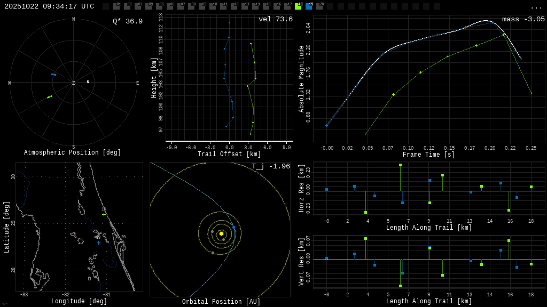Image resolution: width=547 pixels, height=307 pixels.
Task: Select station square 08 in top bar
Action: click(x=191, y=6)
